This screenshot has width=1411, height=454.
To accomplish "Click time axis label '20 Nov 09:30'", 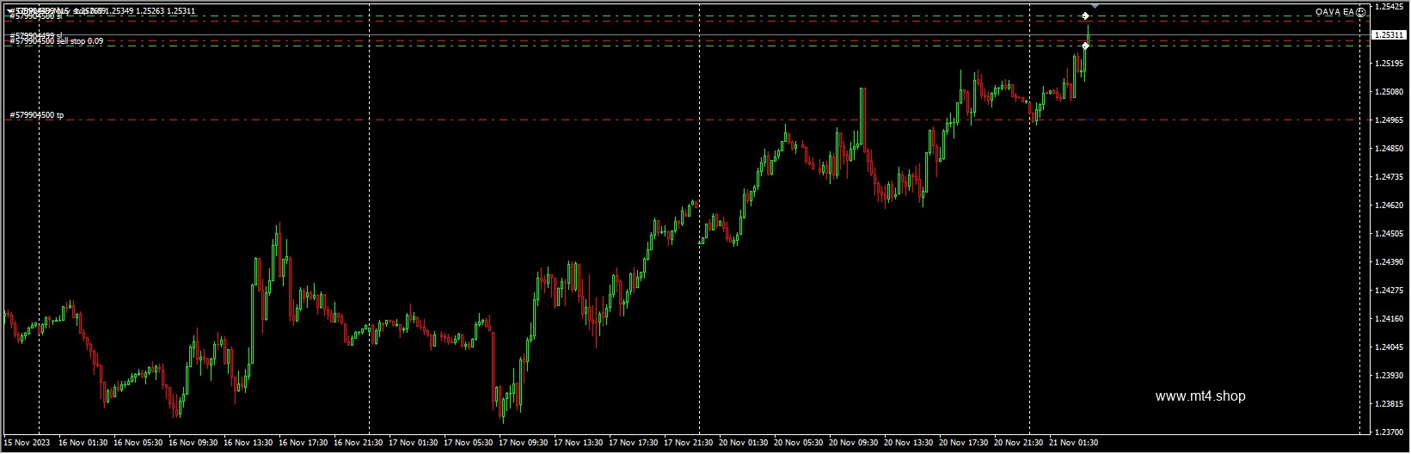I will pyautogui.click(x=854, y=444).
